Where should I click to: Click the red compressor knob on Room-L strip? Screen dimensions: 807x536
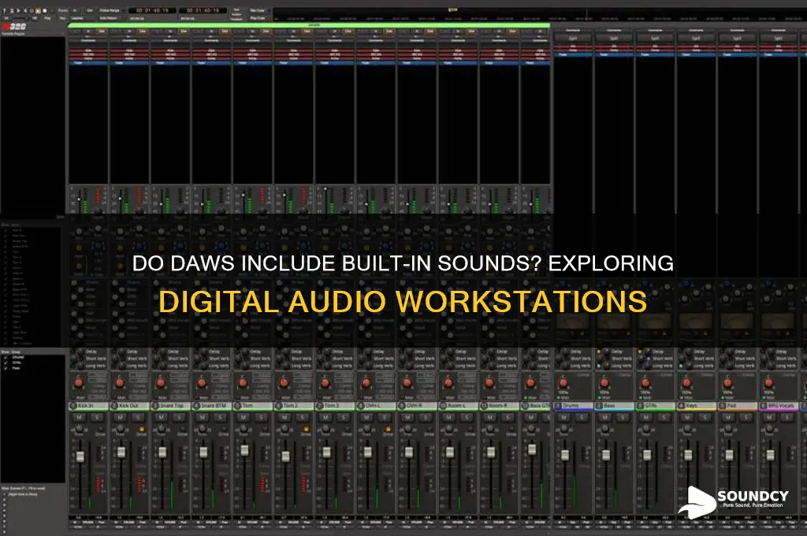[448, 382]
